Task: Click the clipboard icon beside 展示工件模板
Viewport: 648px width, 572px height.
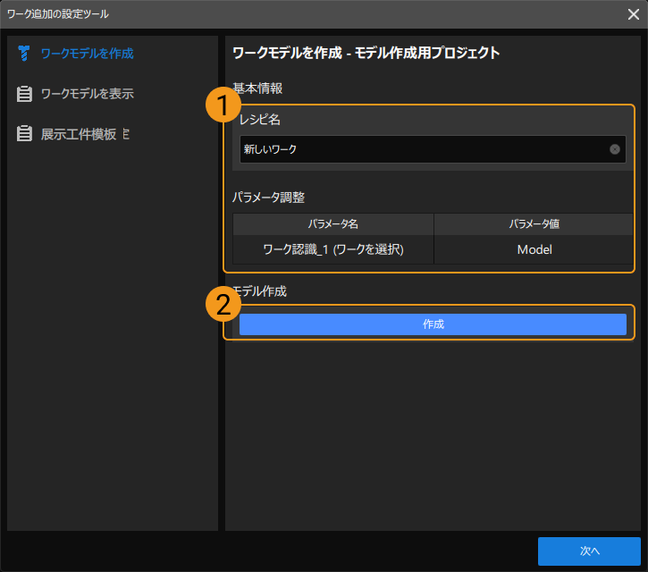Action: tap(24, 134)
